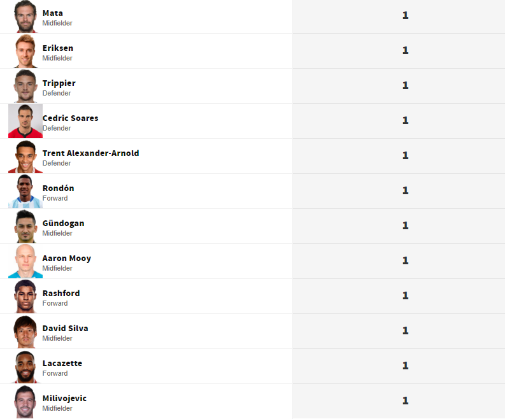
Task: Click Rondón's player photo
Action: point(25,192)
